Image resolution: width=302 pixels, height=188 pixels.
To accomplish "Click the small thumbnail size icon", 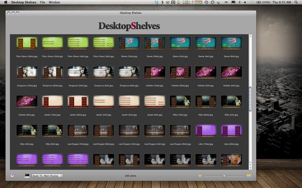I will [200, 176].
